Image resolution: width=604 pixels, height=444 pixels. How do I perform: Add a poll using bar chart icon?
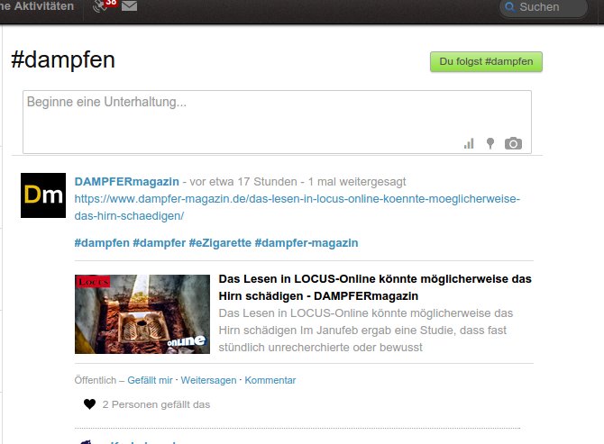(x=469, y=143)
